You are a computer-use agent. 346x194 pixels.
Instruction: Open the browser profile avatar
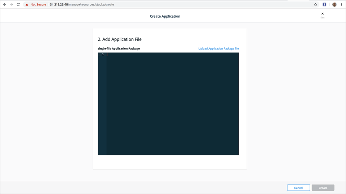[x=334, y=4]
